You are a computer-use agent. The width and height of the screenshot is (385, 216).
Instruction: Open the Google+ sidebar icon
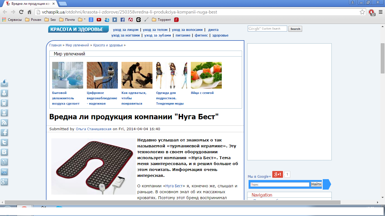[x=4, y=182]
